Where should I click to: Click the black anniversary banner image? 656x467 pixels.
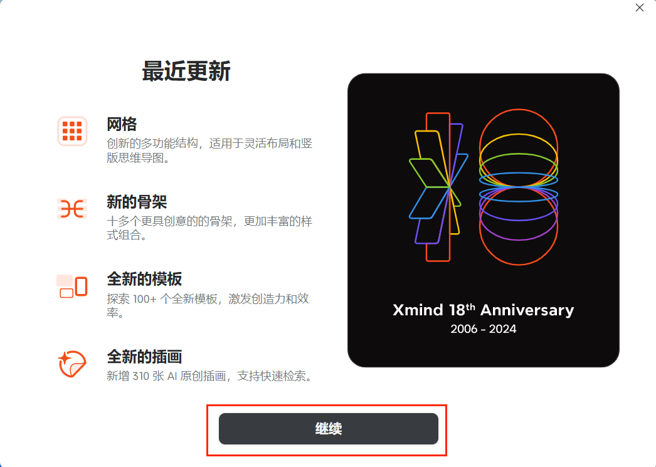click(483, 220)
